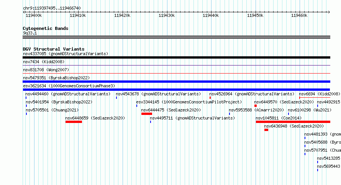
Task: Select nsv4543678 gnomADStructuralVariants label
Action: click(x=158, y=94)
